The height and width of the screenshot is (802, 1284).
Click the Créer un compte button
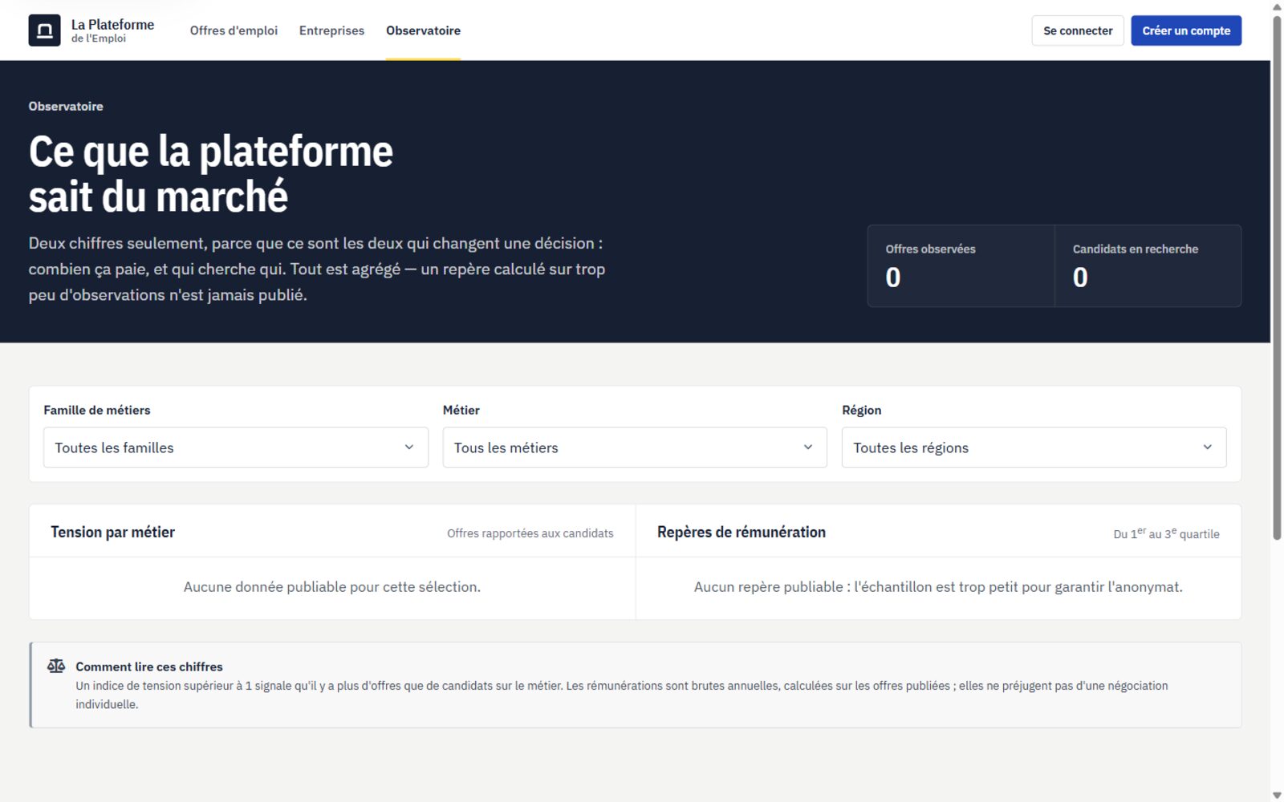1186,30
